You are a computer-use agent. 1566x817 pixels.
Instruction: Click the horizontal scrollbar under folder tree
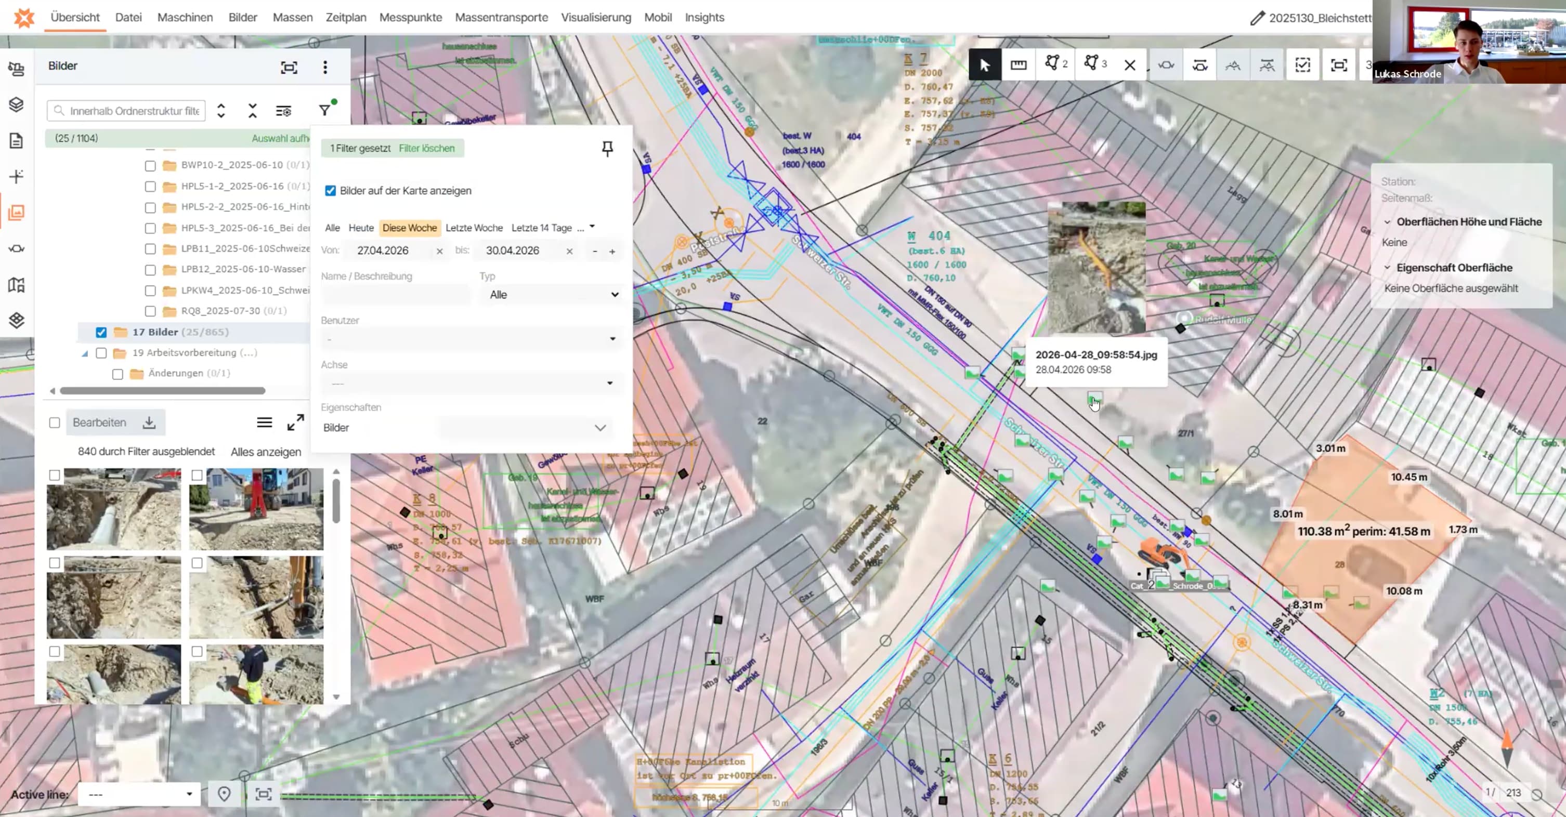[162, 391]
